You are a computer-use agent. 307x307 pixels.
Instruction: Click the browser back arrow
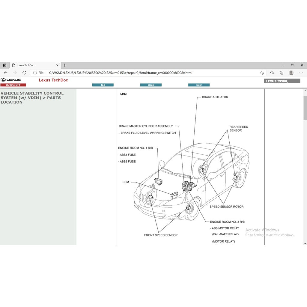(5, 73)
